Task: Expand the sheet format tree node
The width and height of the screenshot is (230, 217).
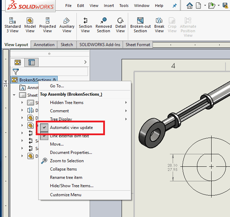Action: [x=22, y=102]
